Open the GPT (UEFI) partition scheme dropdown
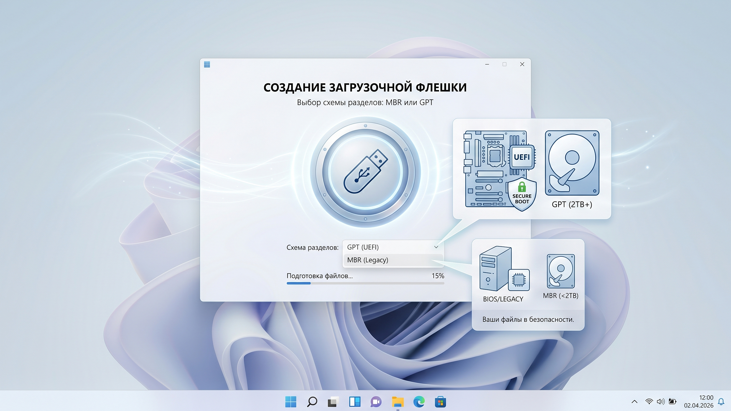This screenshot has height=411, width=731. pos(388,247)
